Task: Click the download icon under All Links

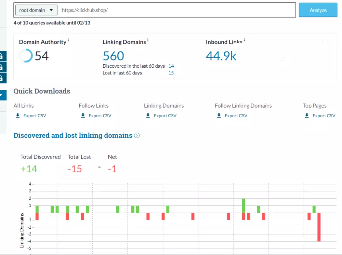Action: [18, 116]
